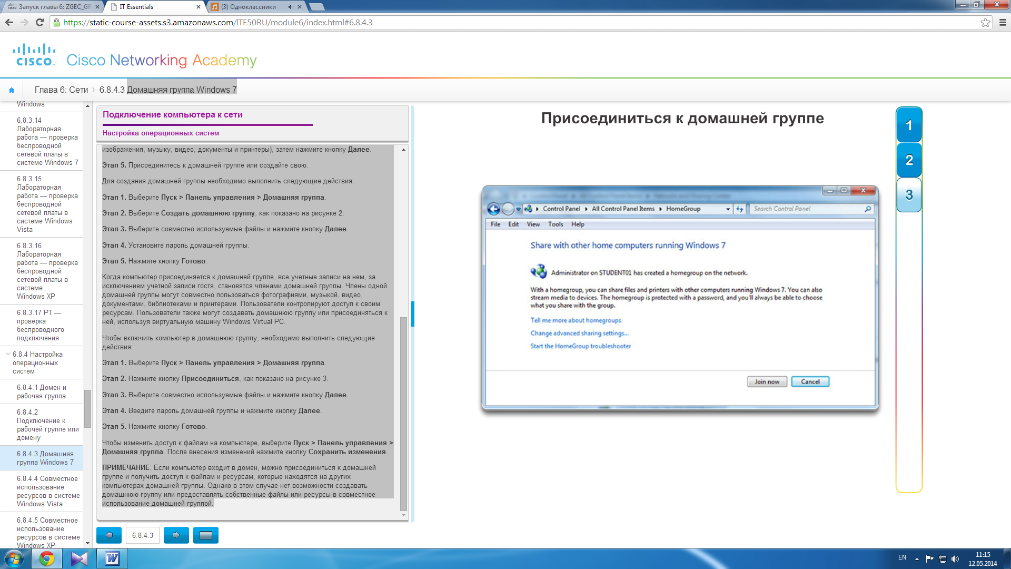This screenshot has height=569, width=1011.
Task: Click the Настройка операционных систем subheading
Action: point(161,133)
